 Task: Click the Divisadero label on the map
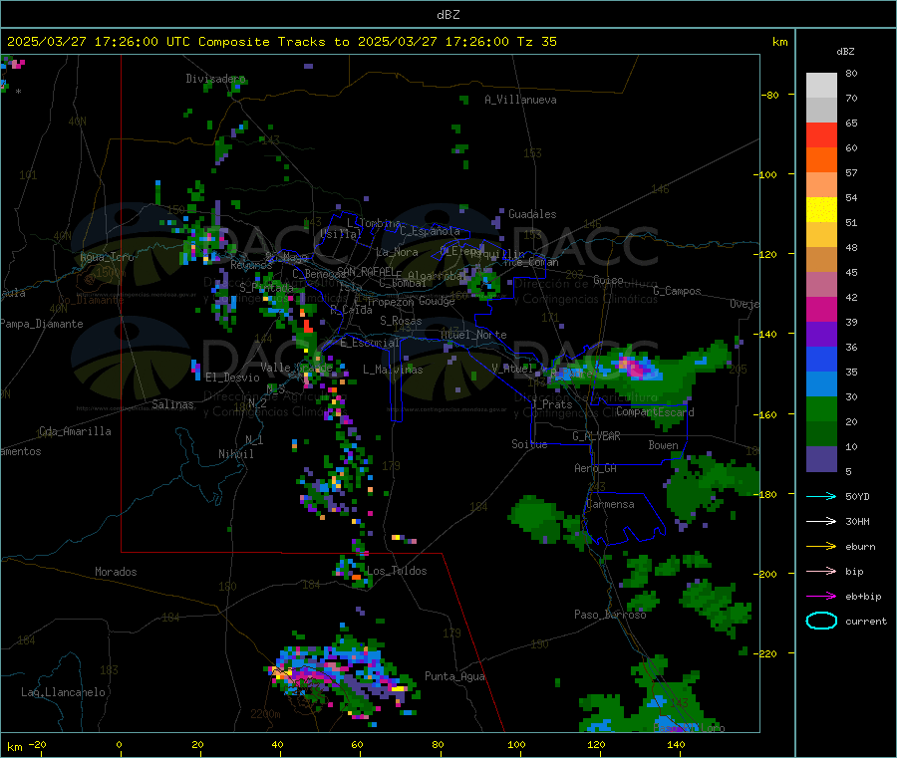[215, 79]
